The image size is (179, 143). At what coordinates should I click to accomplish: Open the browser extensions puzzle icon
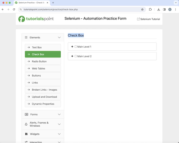[x=150, y=9]
